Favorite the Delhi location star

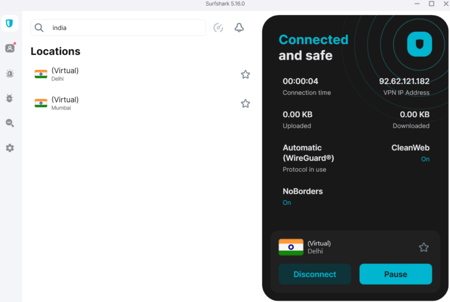(x=245, y=74)
